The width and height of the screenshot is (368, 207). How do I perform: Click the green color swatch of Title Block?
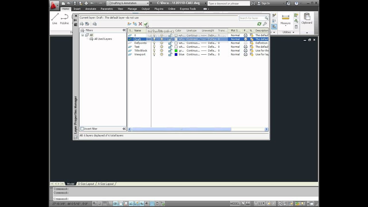click(176, 51)
